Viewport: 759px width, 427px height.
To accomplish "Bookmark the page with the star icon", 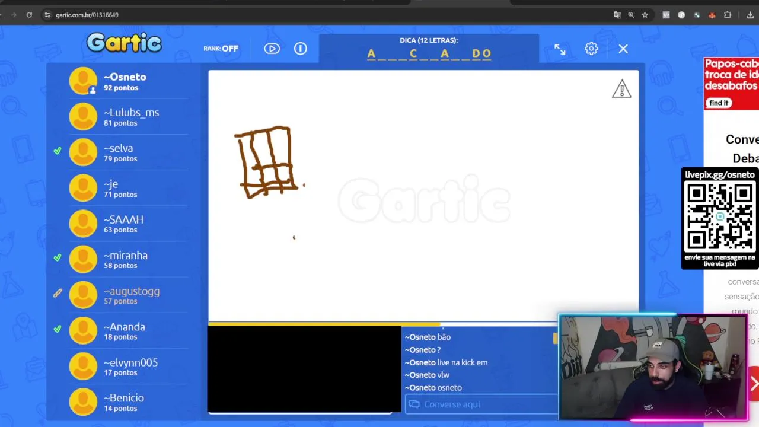I will pyautogui.click(x=645, y=15).
